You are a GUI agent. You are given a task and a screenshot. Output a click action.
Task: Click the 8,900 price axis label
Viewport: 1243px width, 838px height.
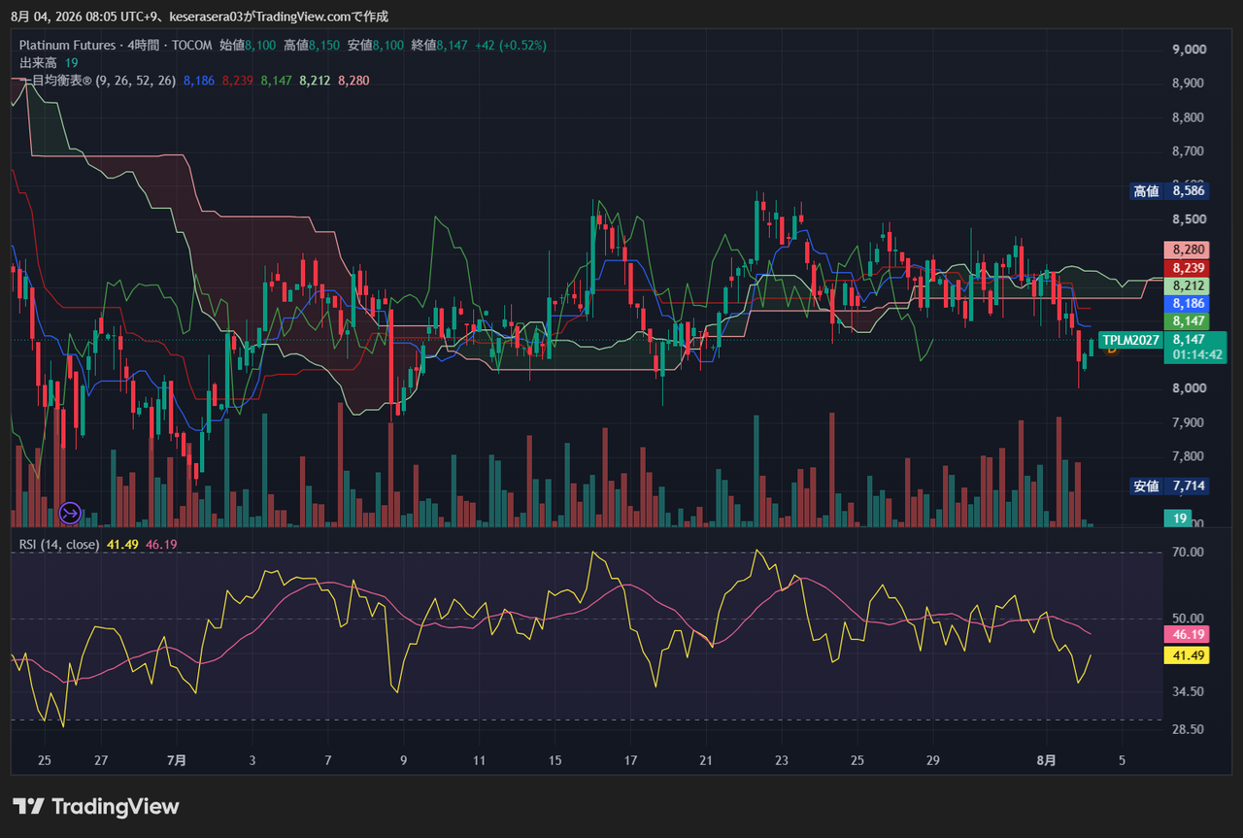pyautogui.click(x=1190, y=84)
